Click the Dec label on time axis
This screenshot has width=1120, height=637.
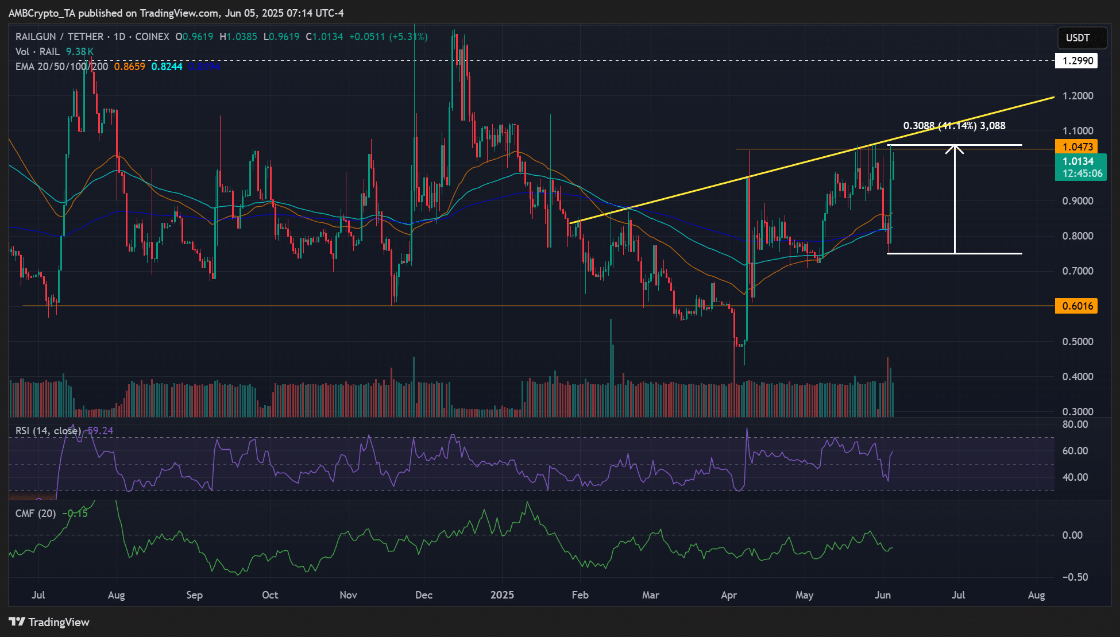pyautogui.click(x=424, y=595)
